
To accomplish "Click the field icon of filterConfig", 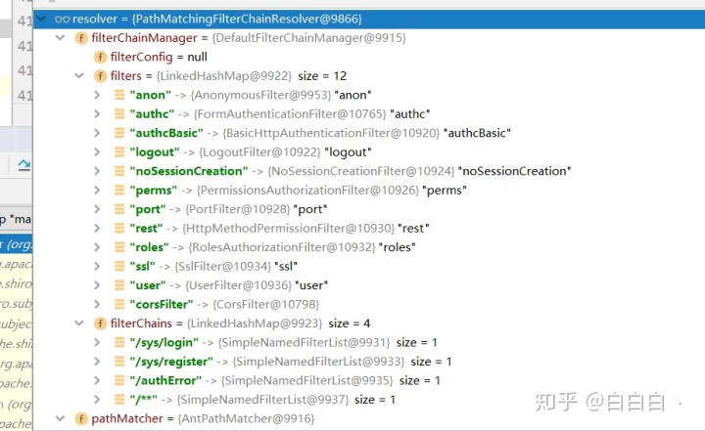I will pyautogui.click(x=100, y=57).
